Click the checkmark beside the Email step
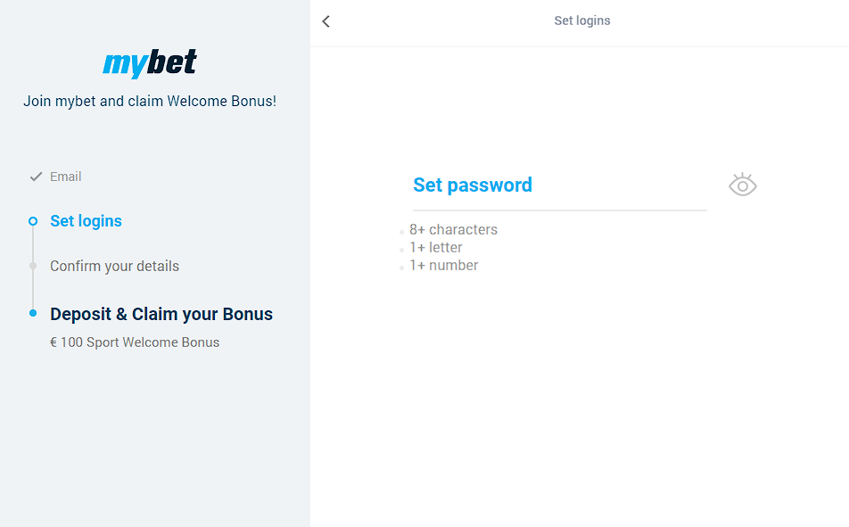 35,176
